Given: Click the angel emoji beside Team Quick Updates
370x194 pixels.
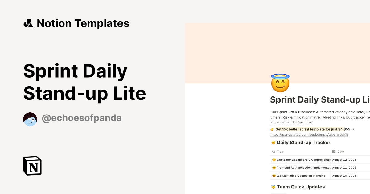Looking at the screenshot, I should point(273,187).
